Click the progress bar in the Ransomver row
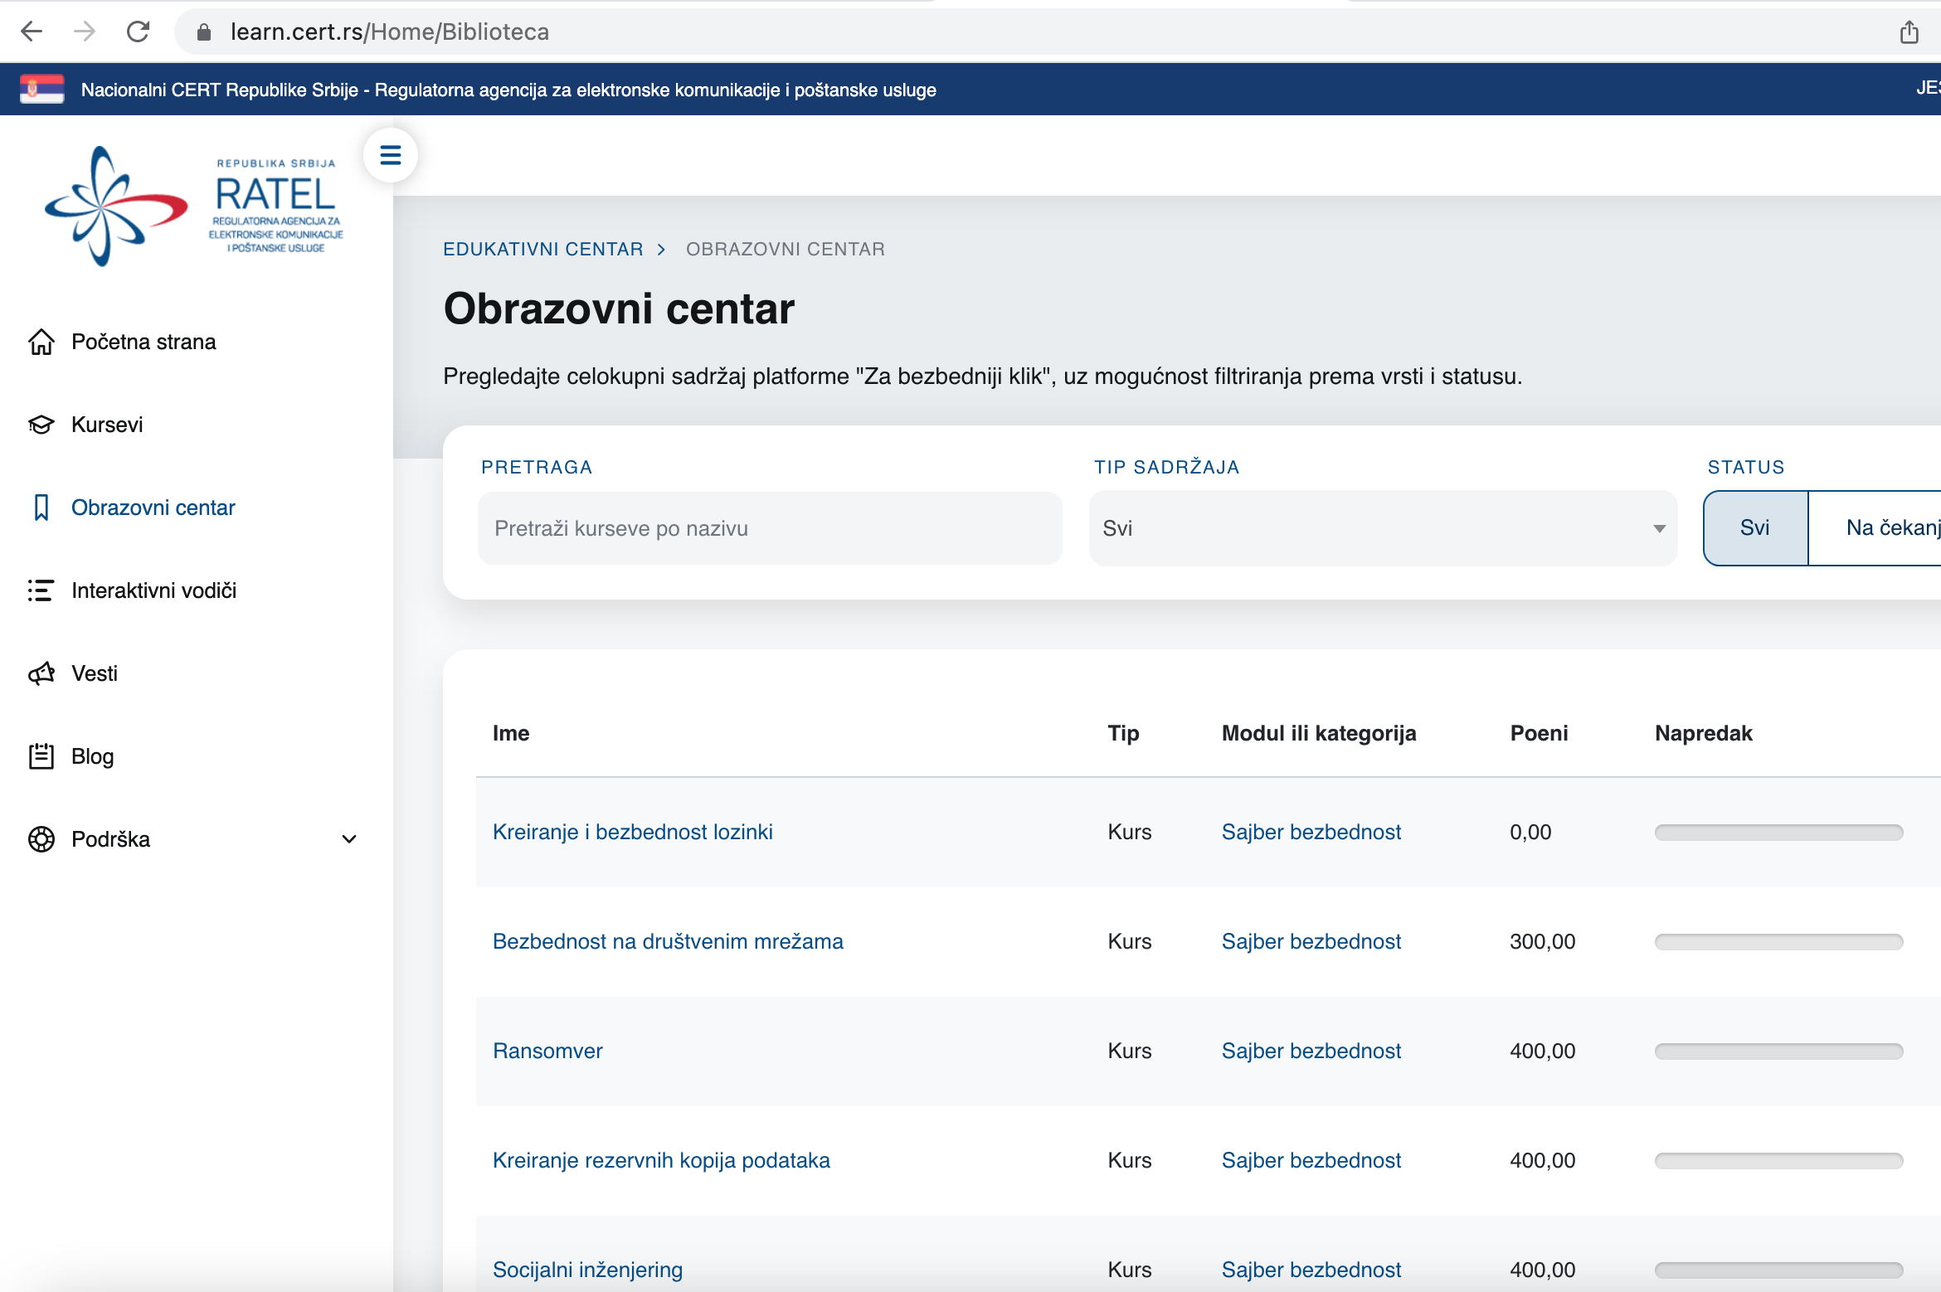Screen dimensions: 1941x1292 pos(1778,1051)
